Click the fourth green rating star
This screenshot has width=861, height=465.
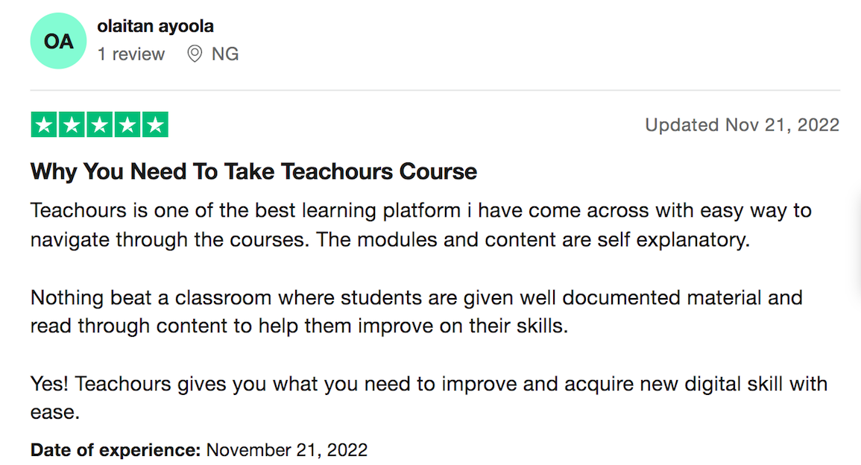tap(128, 124)
